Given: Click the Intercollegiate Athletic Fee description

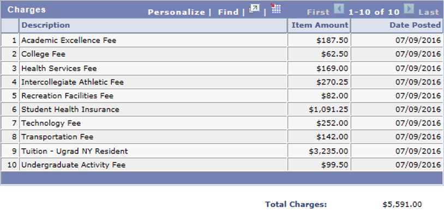Looking at the screenshot, I should tap(73, 82).
